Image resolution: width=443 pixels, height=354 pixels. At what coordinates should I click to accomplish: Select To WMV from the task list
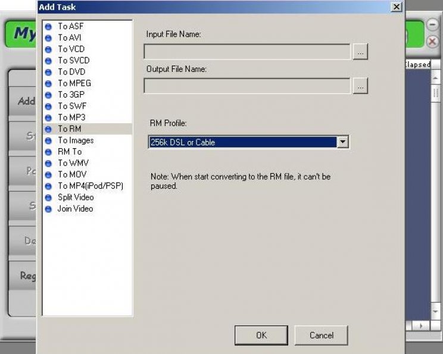73,163
